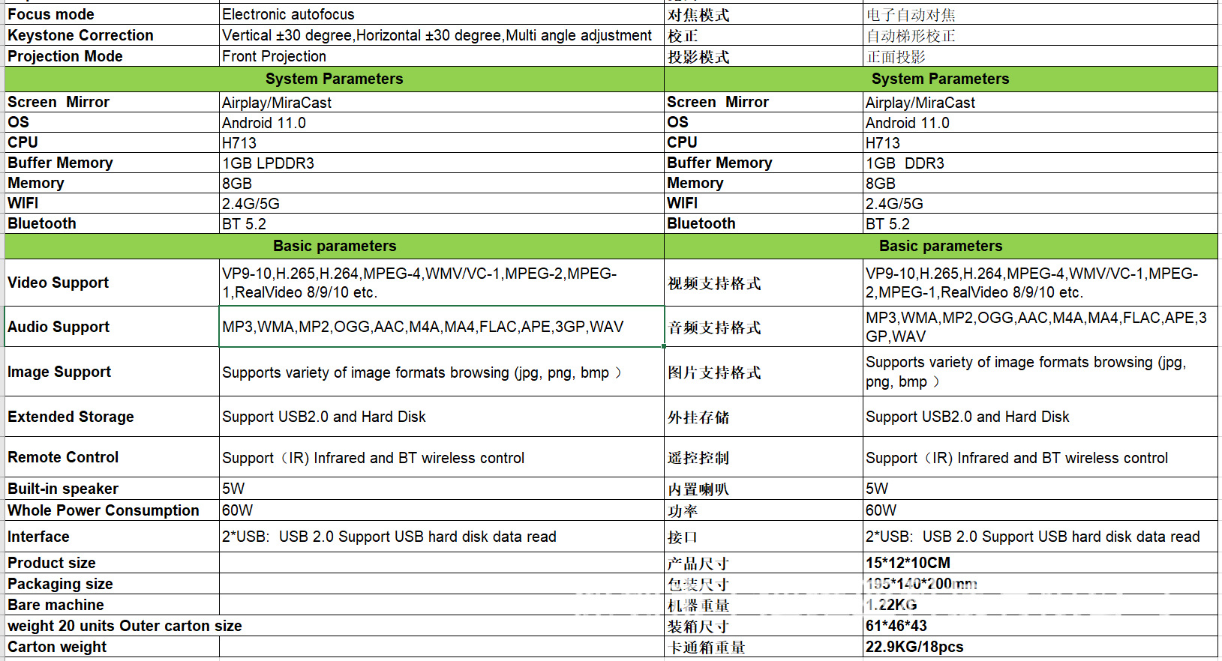Select the "Audio Support" label cell
The width and height of the screenshot is (1222, 661).
coord(112,327)
